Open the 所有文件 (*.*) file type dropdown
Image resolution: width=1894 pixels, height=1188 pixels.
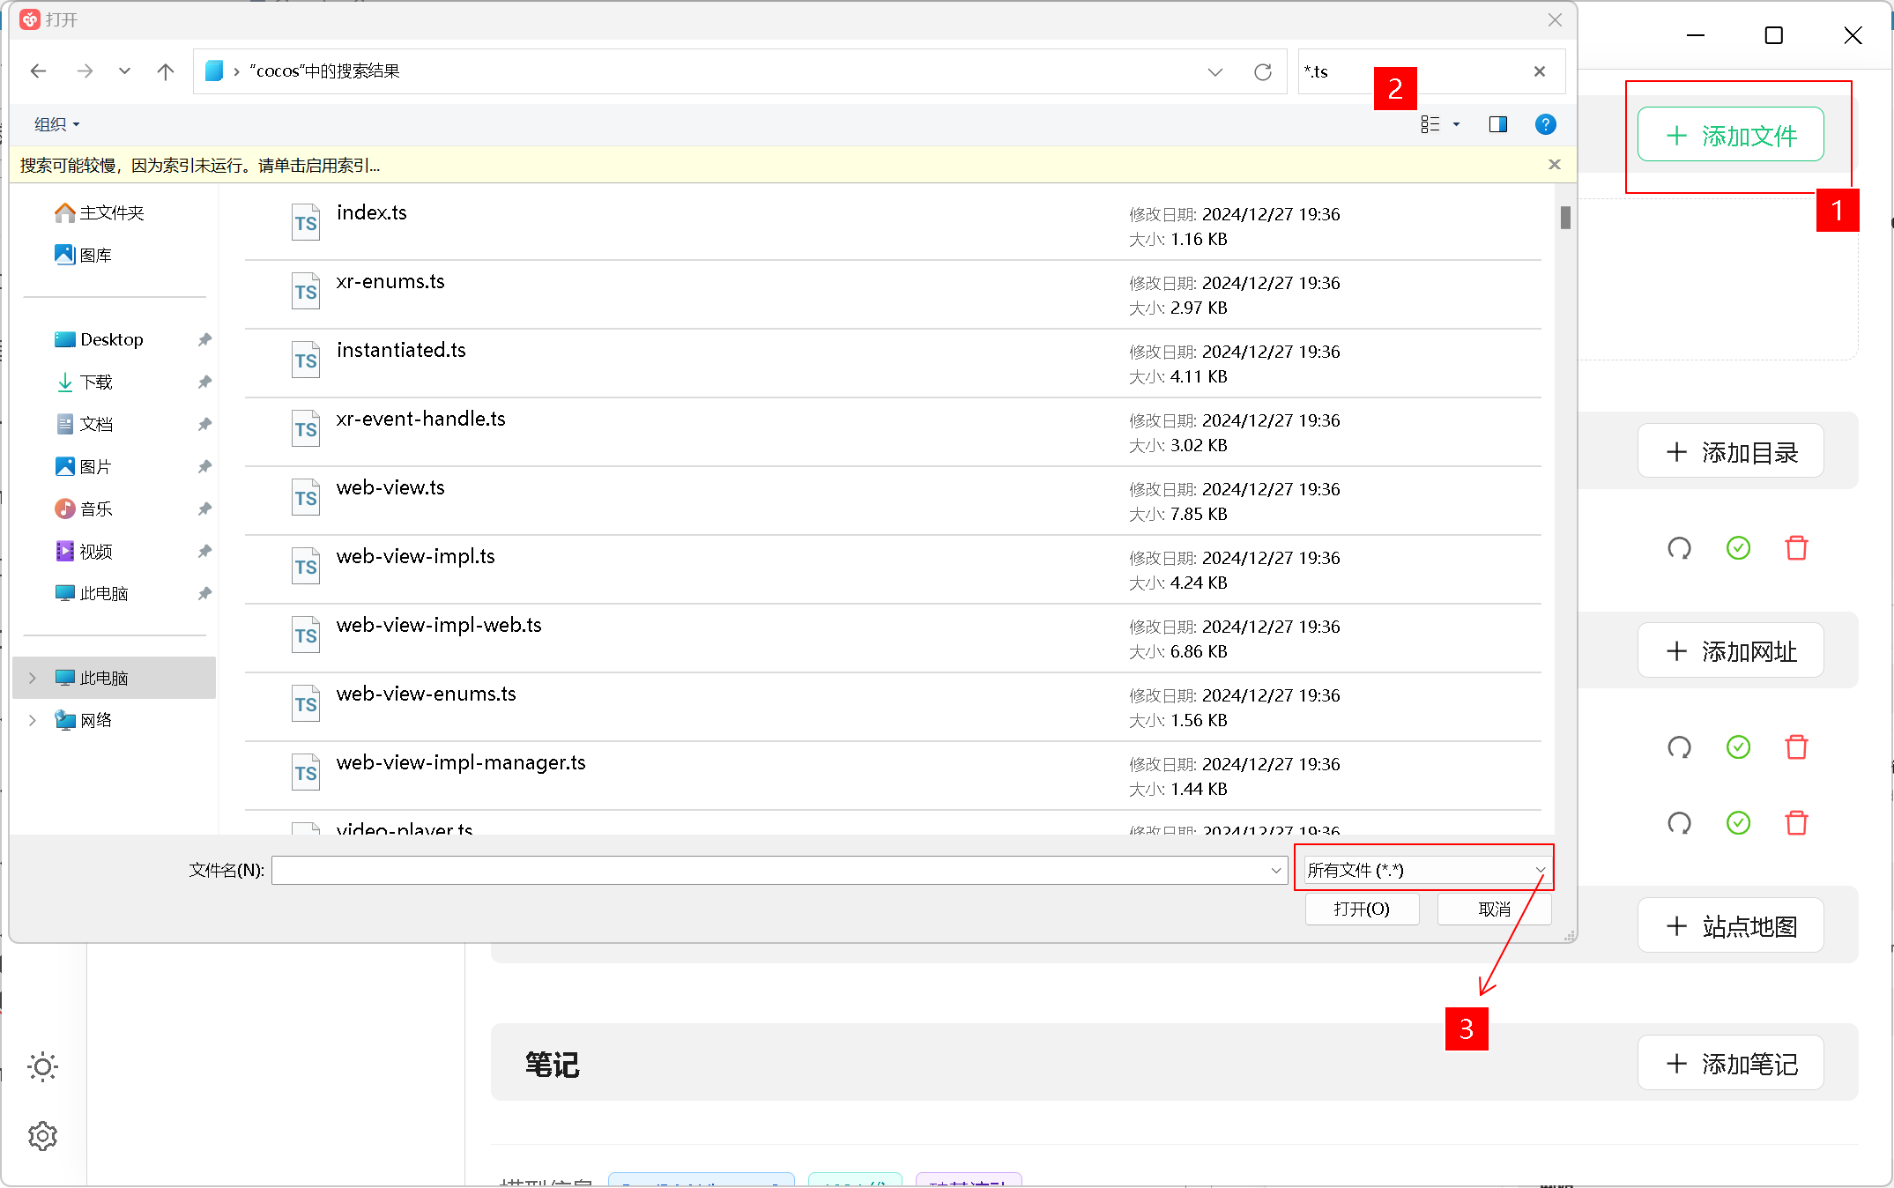[1425, 870]
